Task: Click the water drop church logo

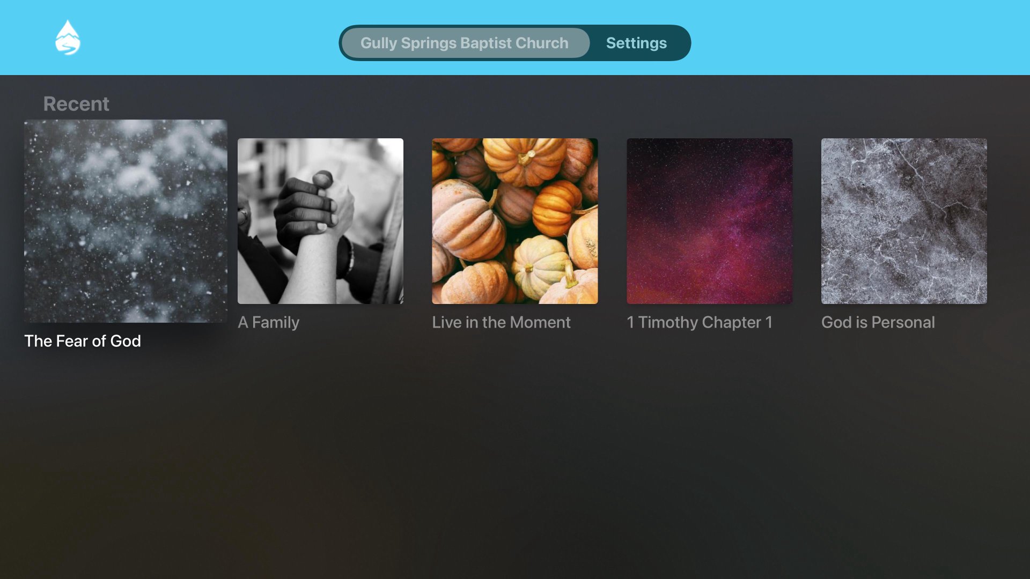Action: 68,38
